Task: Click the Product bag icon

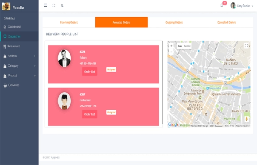Action: tap(5, 76)
